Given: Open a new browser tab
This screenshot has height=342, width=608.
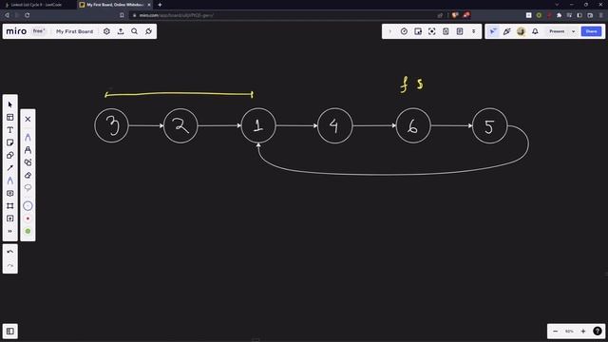Looking at the screenshot, I should tap(160, 5).
